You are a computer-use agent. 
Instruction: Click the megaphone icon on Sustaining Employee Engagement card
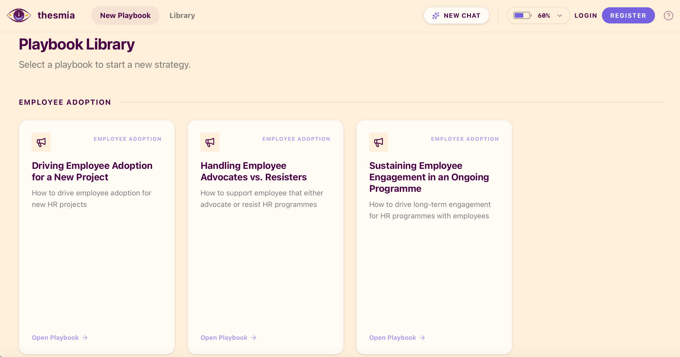coord(378,142)
